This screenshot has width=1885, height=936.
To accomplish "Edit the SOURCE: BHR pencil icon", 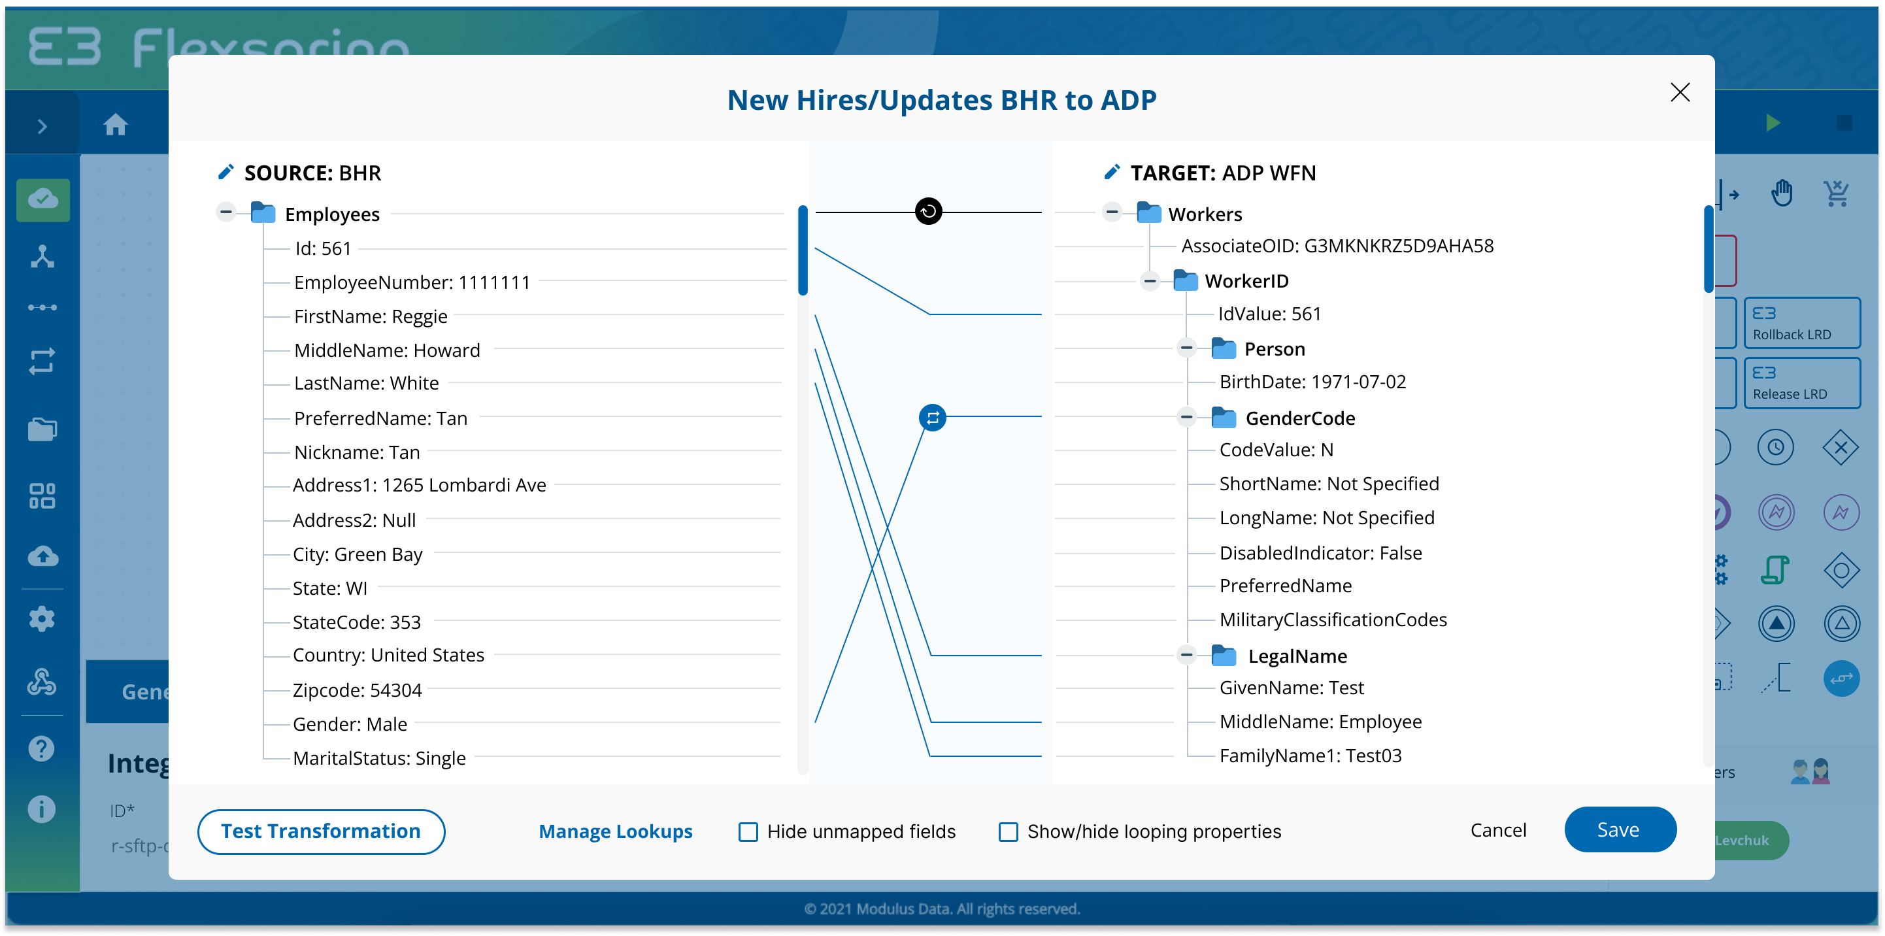I will tap(226, 172).
